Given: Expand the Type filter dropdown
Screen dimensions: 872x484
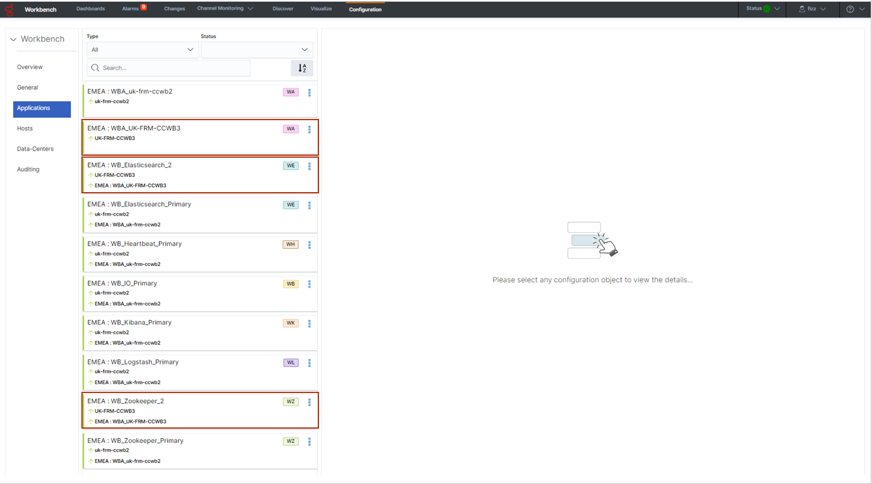Looking at the screenshot, I should click(142, 50).
